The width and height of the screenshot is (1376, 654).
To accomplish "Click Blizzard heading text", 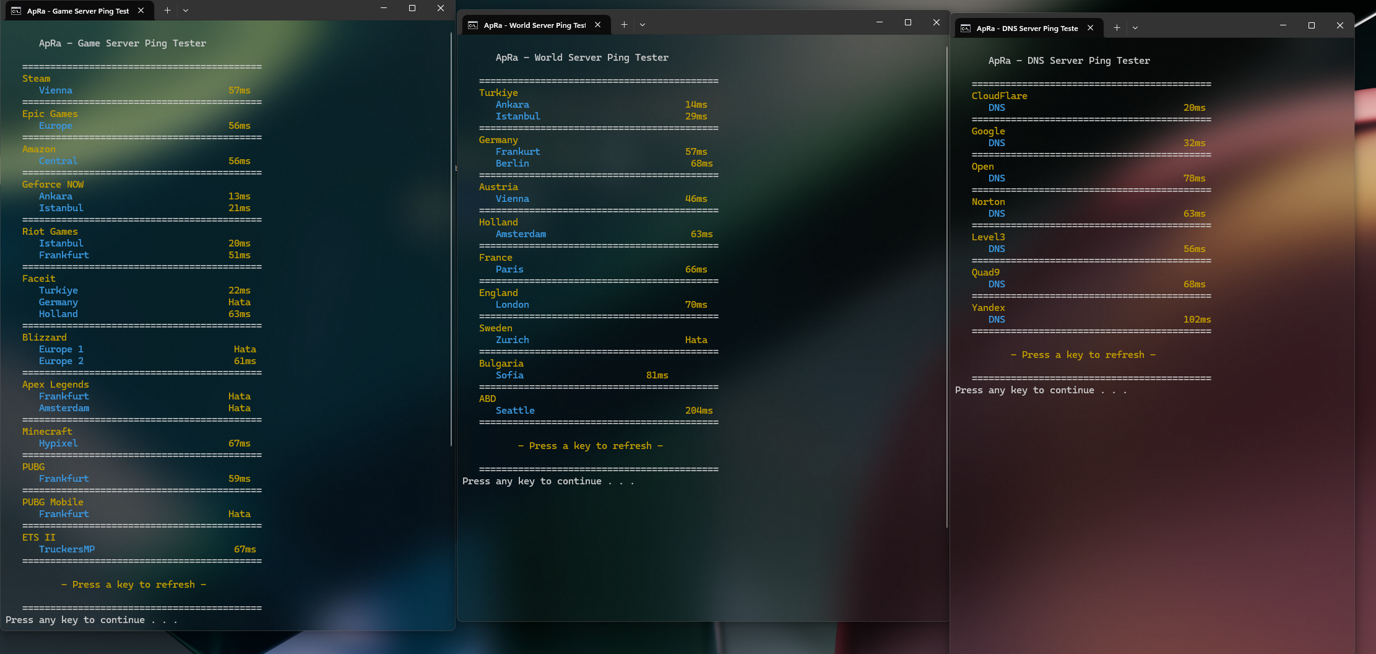I will 45,338.
